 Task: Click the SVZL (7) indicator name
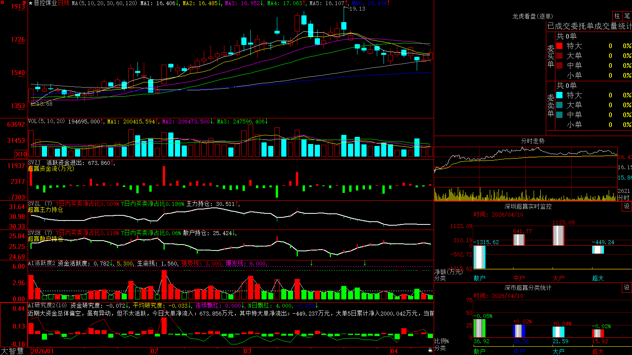click(x=40, y=204)
